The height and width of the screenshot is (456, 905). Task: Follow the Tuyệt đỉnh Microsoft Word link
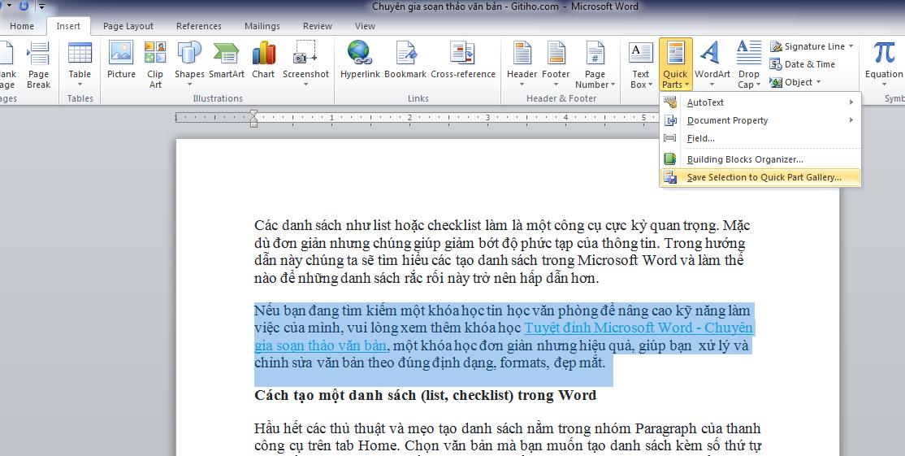(639, 328)
